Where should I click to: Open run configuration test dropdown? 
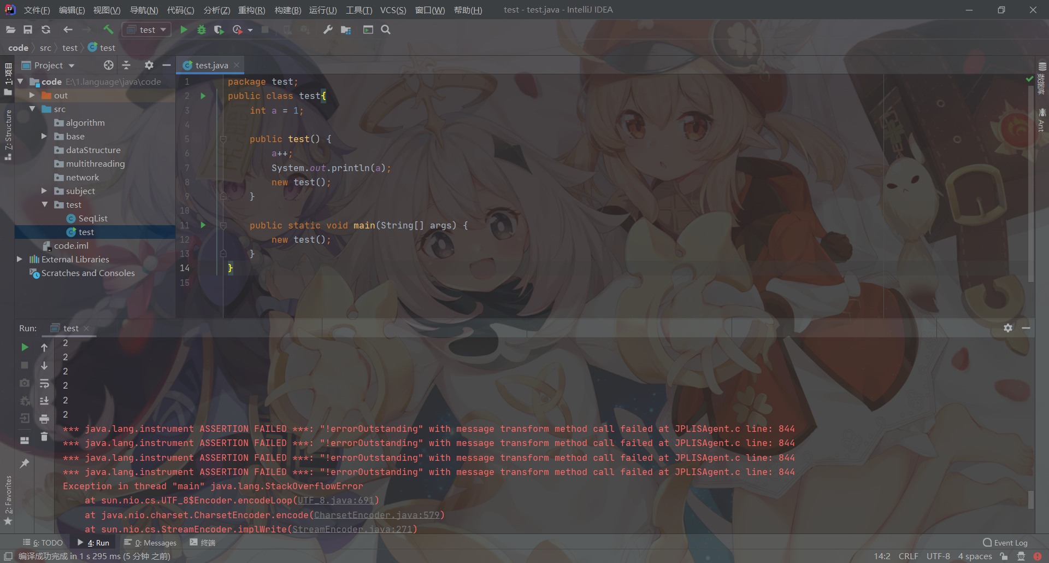(x=146, y=30)
